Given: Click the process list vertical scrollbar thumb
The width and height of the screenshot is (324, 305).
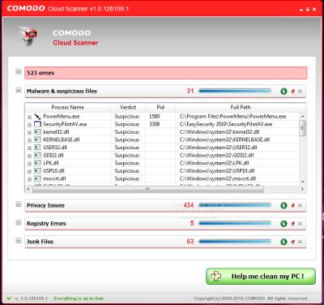Looking at the screenshot, I should 302,128.
